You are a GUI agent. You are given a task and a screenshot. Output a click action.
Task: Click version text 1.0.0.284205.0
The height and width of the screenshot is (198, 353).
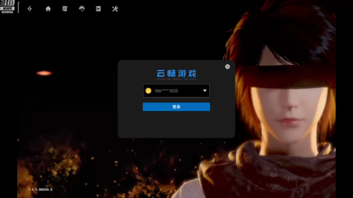pos(40,190)
